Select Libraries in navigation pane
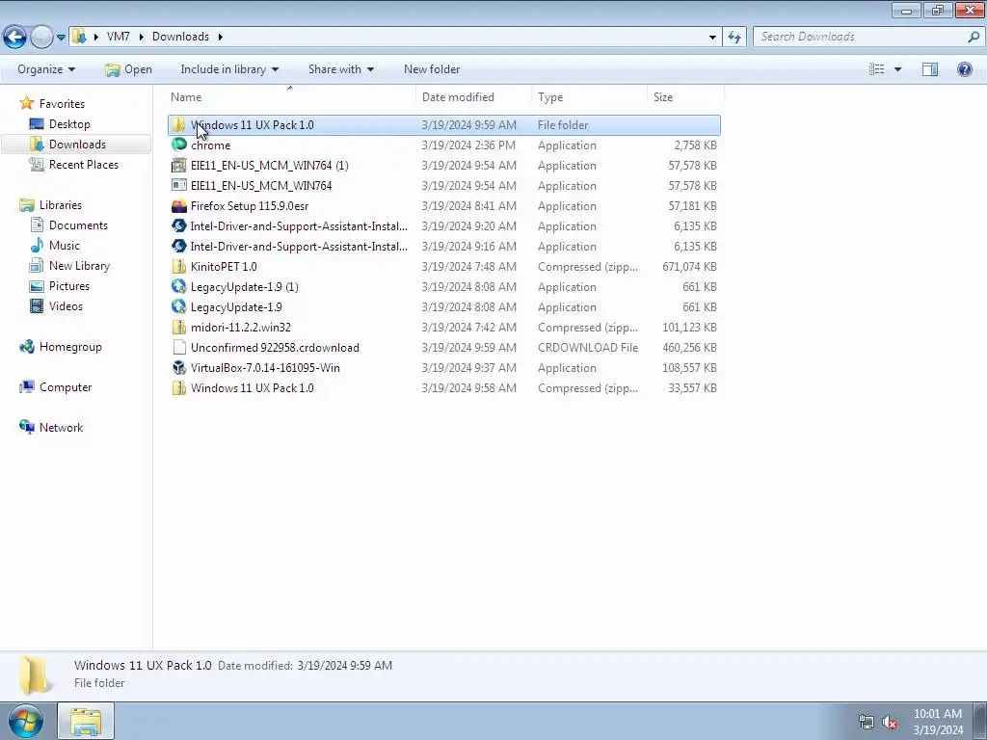Screen dimensions: 987x740 pyautogui.click(x=60, y=205)
